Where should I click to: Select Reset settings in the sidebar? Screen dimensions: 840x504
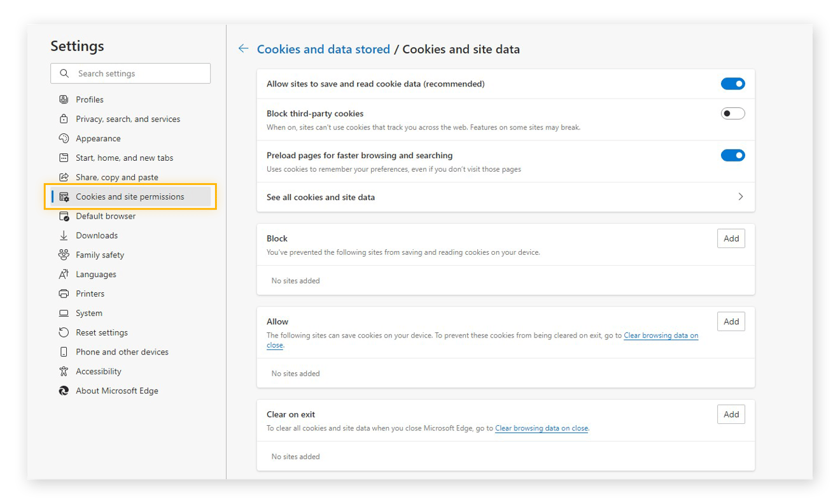[x=101, y=332]
